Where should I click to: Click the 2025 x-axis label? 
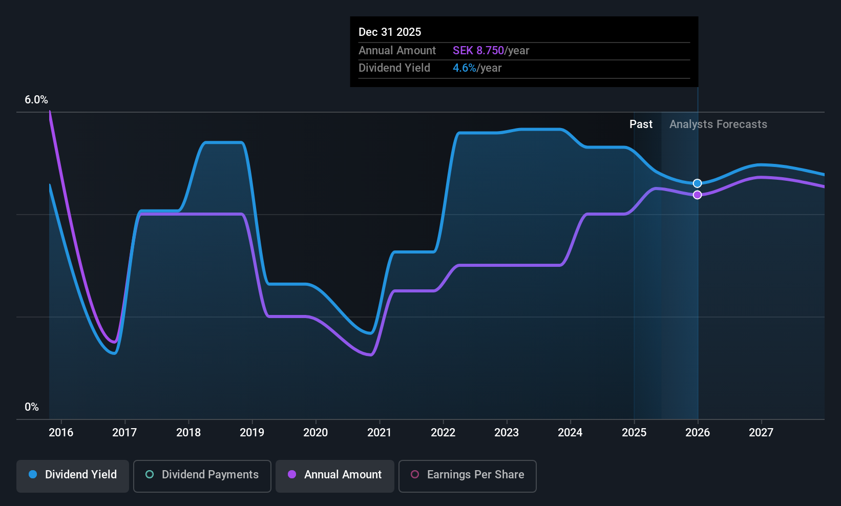[x=634, y=433]
